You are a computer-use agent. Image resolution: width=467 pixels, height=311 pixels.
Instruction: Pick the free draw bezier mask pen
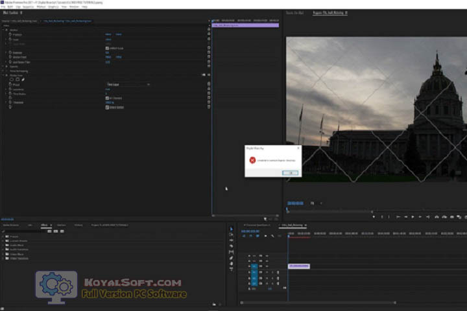[23, 80]
